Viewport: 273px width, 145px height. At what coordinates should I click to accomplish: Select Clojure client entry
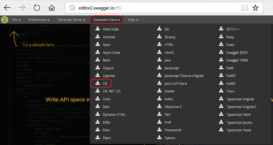click(108, 68)
